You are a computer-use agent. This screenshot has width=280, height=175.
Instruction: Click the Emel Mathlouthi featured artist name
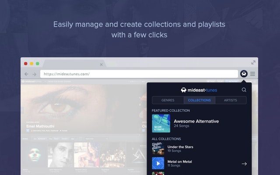click(x=40, y=126)
